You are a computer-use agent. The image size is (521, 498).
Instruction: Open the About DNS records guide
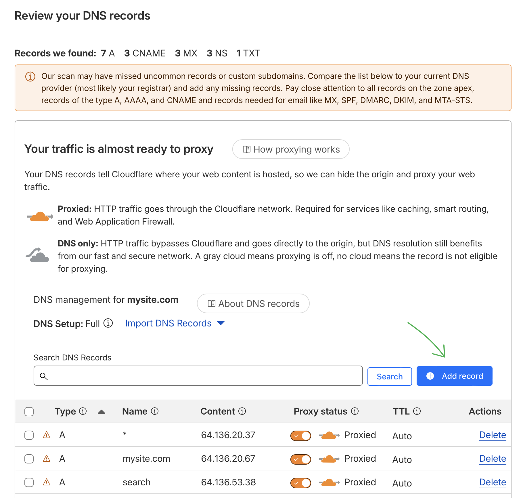253,303
